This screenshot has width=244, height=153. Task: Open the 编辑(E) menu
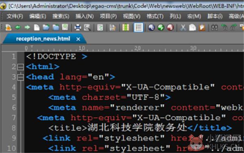click(38, 16)
